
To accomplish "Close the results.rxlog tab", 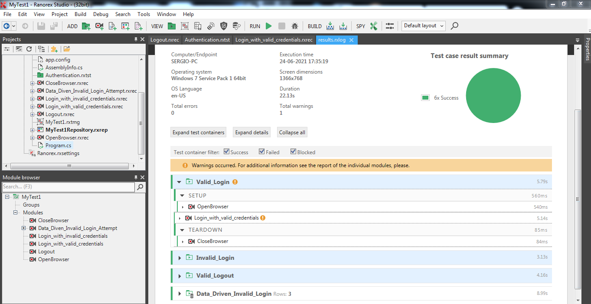I will [x=352, y=40].
